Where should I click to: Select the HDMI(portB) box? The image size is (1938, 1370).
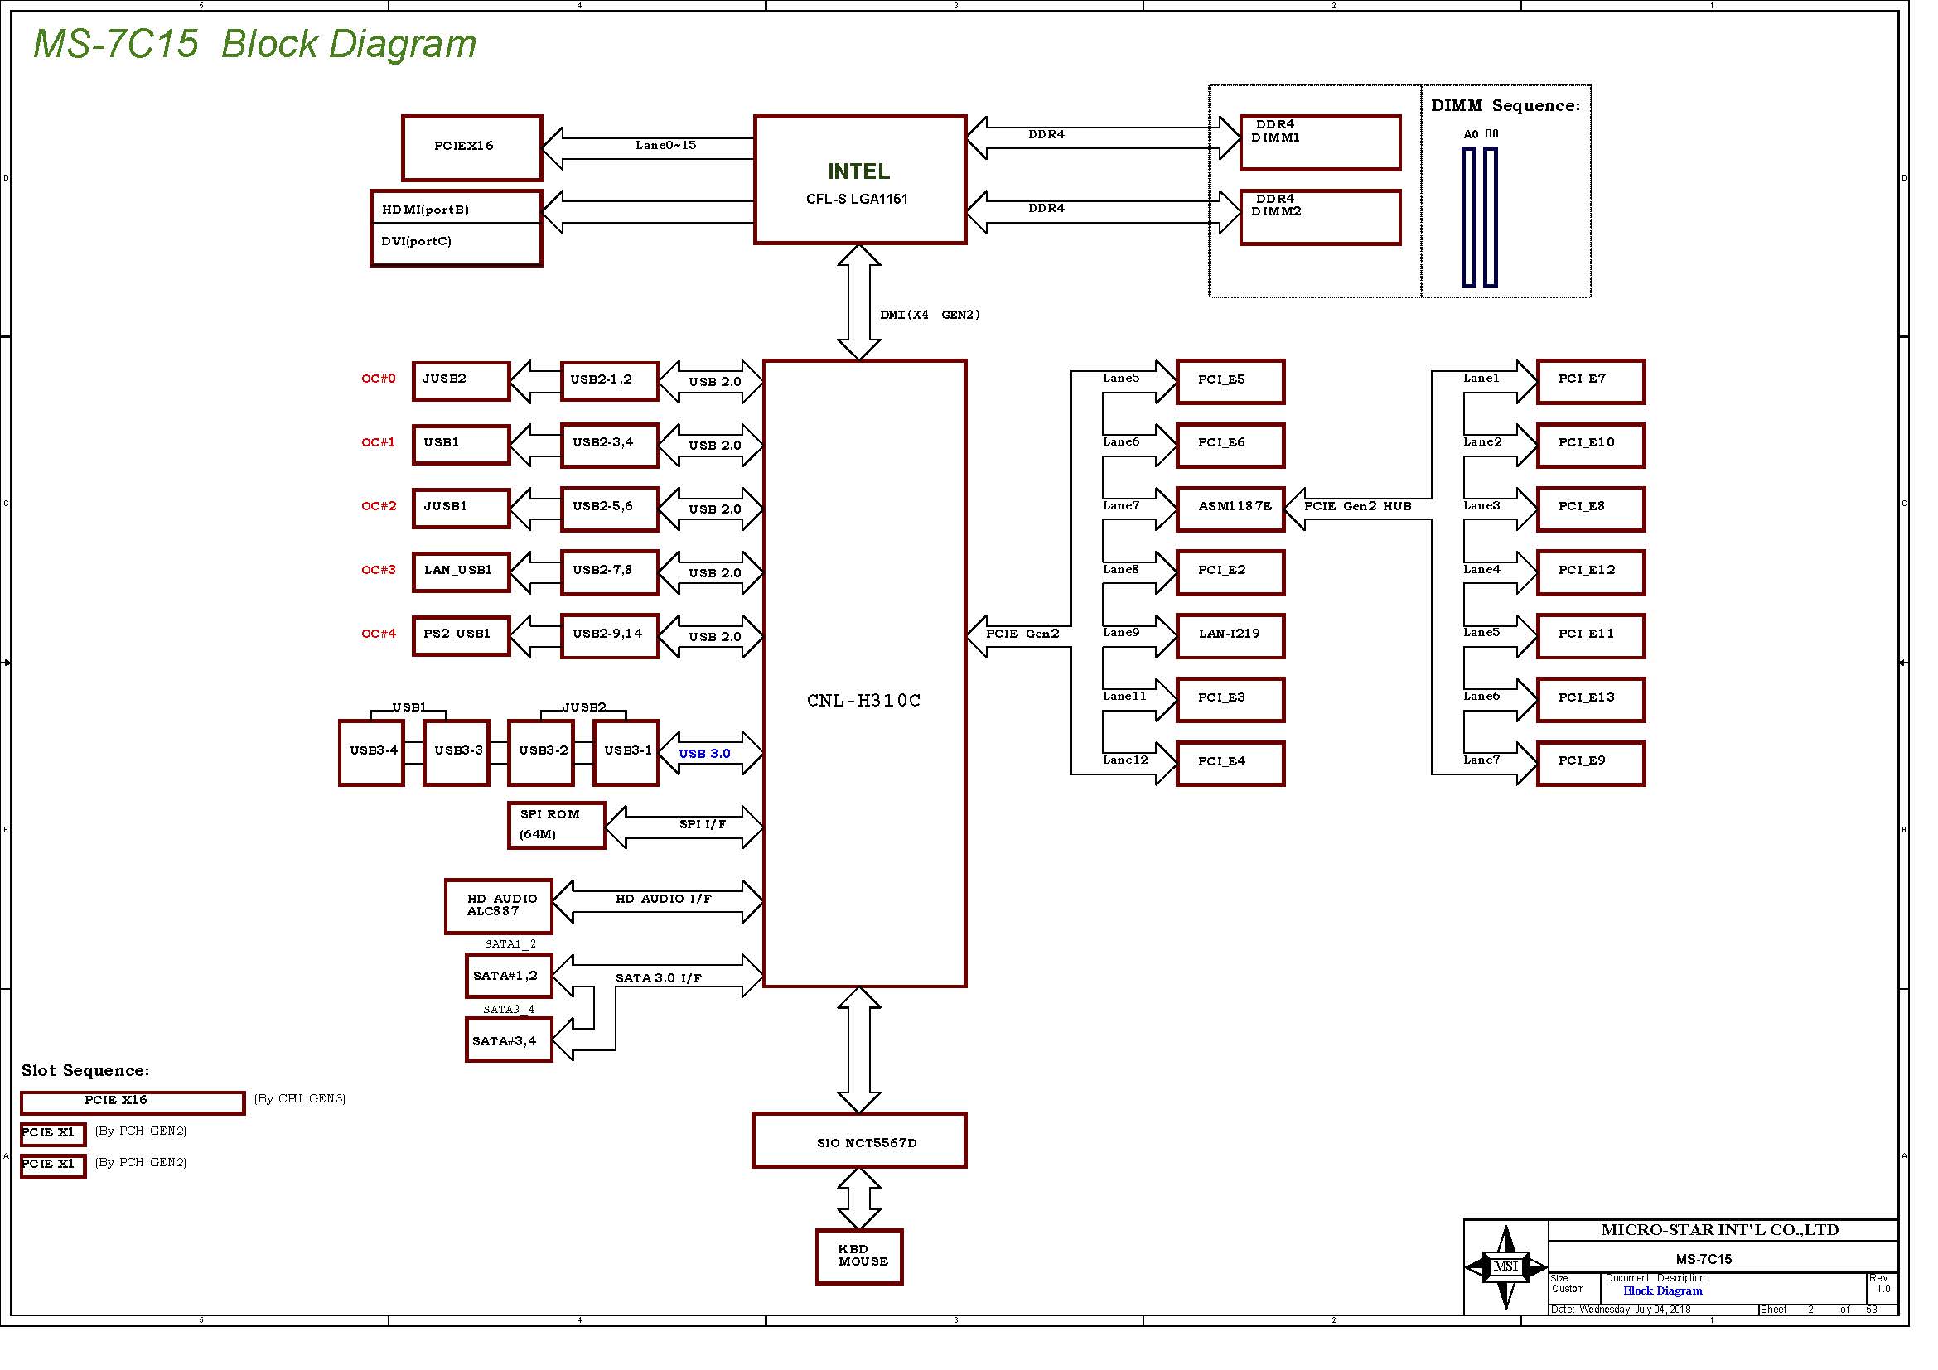click(456, 209)
